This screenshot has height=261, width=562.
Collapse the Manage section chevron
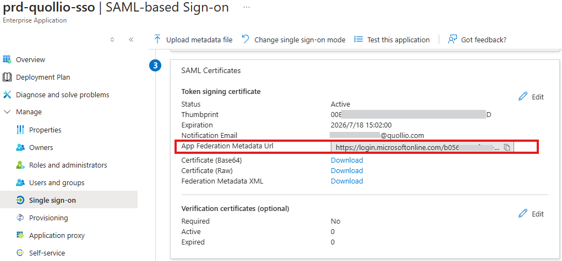tap(7, 112)
